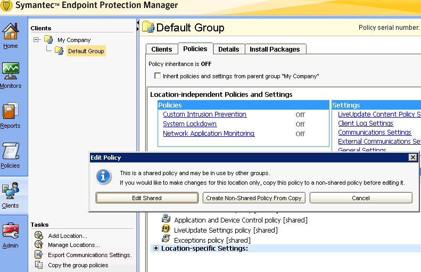Image resolution: width=421 pixels, height=272 pixels.
Task: Click the Symantec shield logo
Action: click(x=6, y=6)
